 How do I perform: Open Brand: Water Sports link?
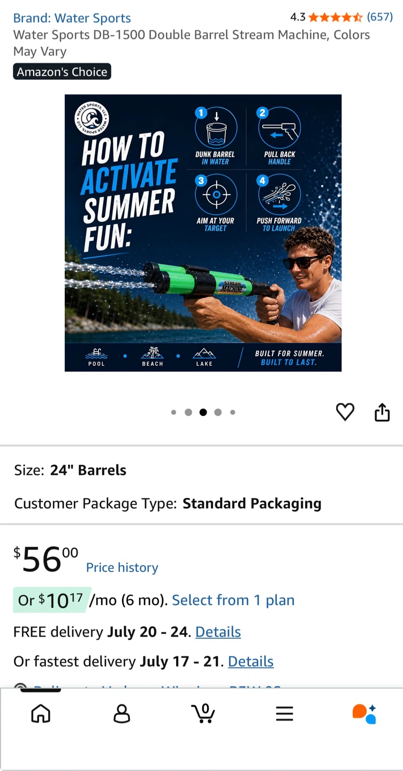72,18
